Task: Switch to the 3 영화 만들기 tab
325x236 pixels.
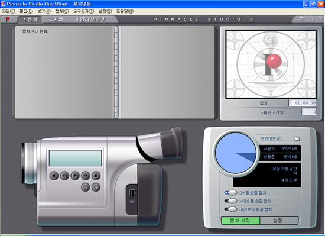Action: (91, 20)
